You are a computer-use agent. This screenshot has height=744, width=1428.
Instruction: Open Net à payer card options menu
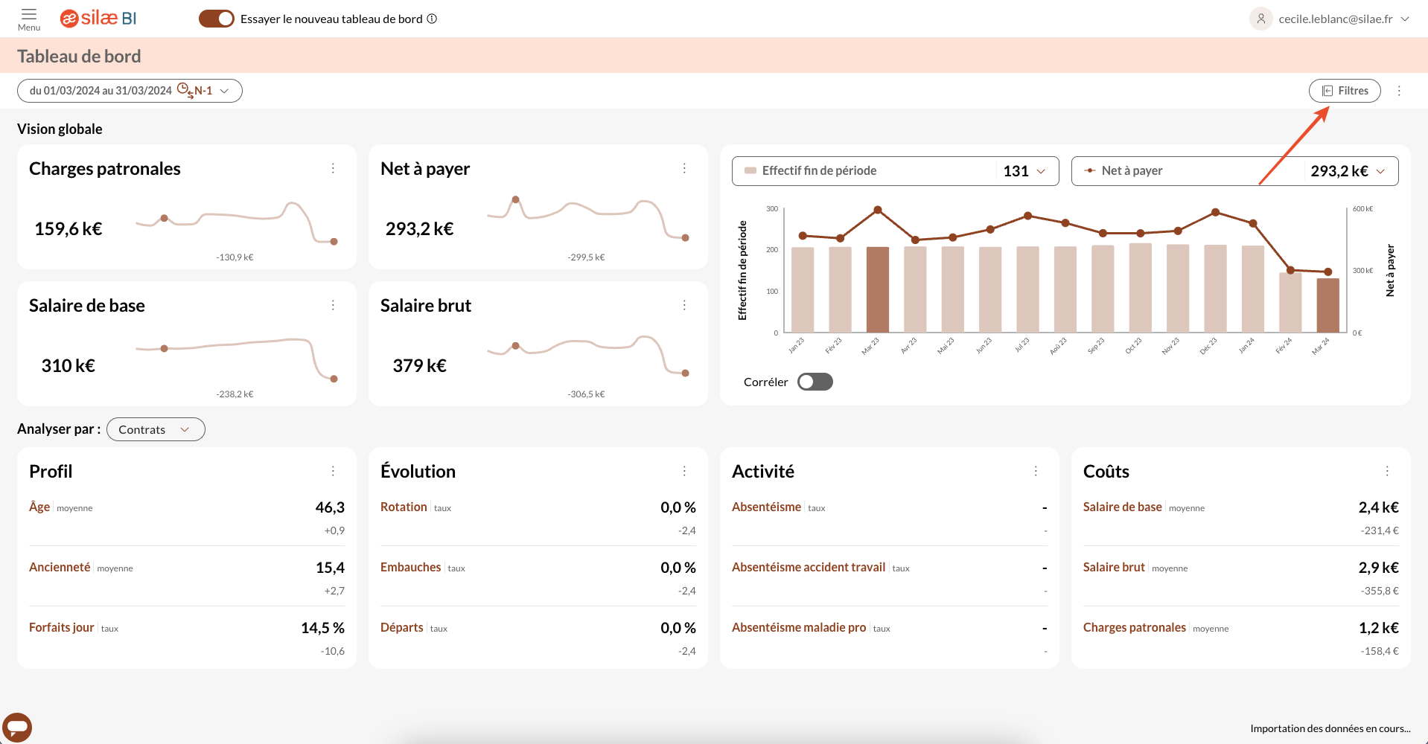coord(684,169)
